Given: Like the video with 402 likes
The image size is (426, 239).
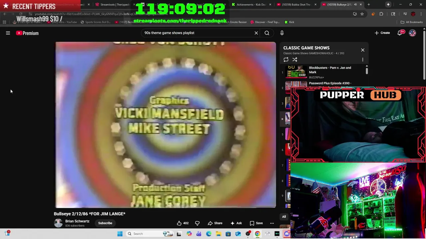Looking at the screenshot, I should pos(183,223).
